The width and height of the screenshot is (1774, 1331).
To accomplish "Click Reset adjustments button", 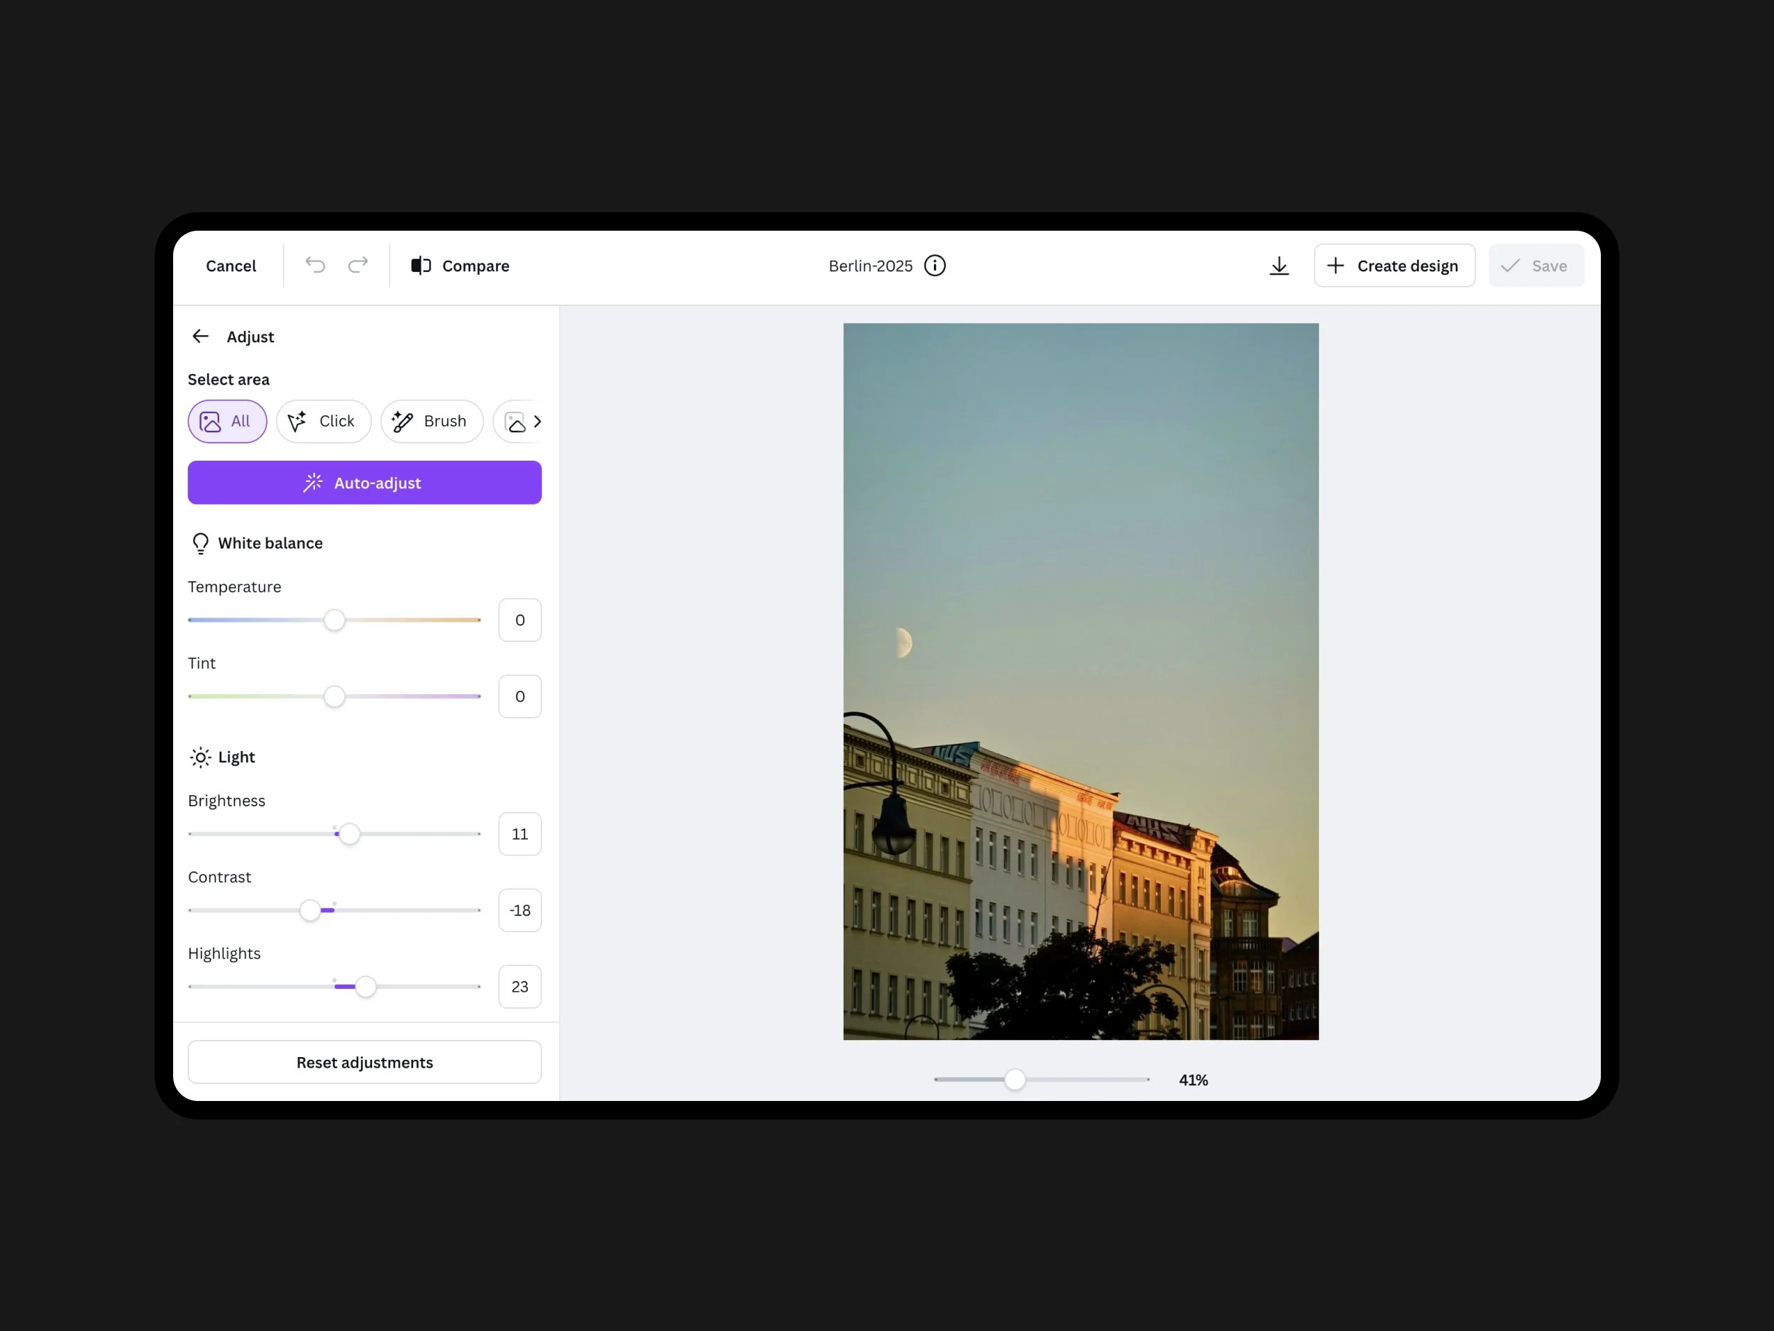I will pyautogui.click(x=364, y=1062).
